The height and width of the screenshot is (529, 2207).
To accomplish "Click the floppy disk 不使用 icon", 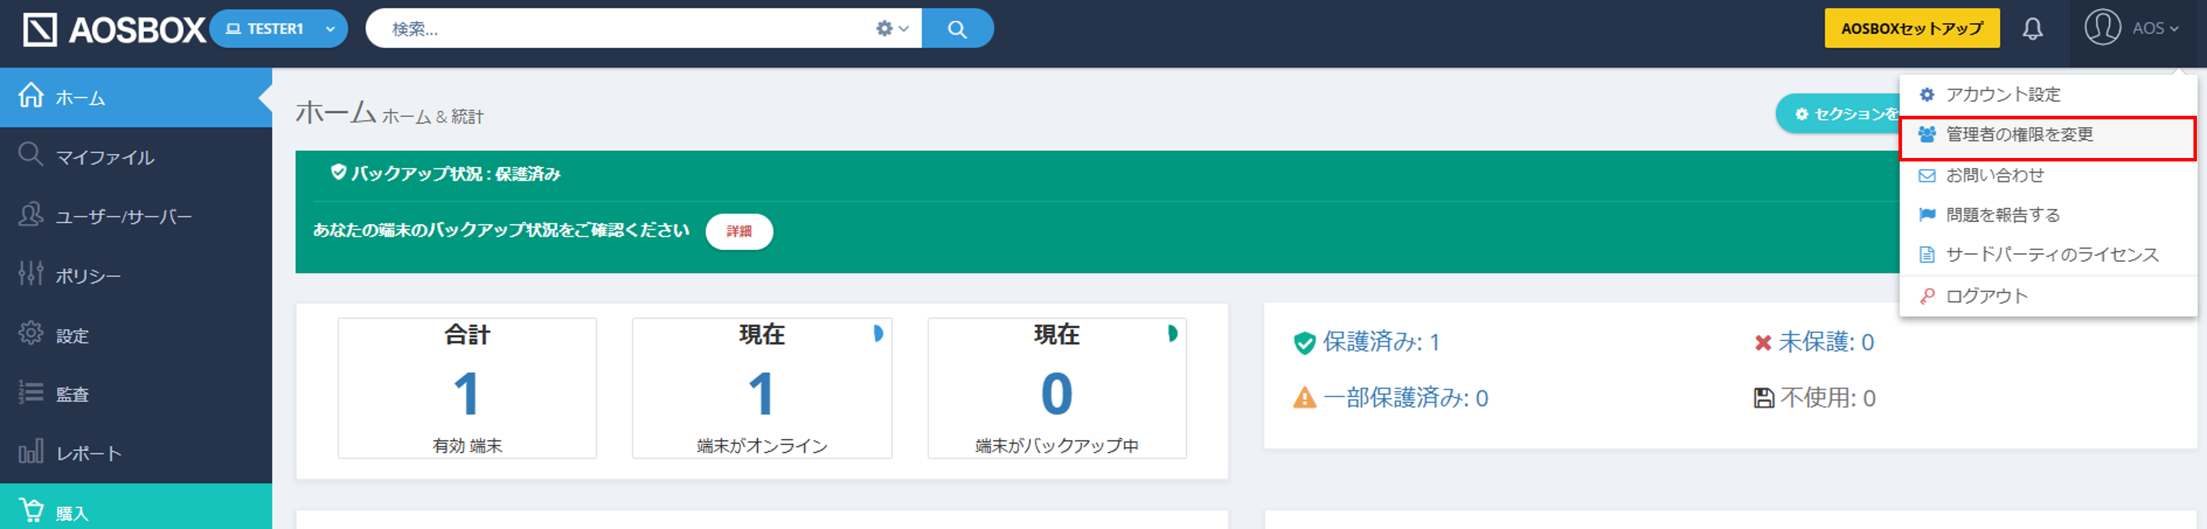I will click(1763, 398).
